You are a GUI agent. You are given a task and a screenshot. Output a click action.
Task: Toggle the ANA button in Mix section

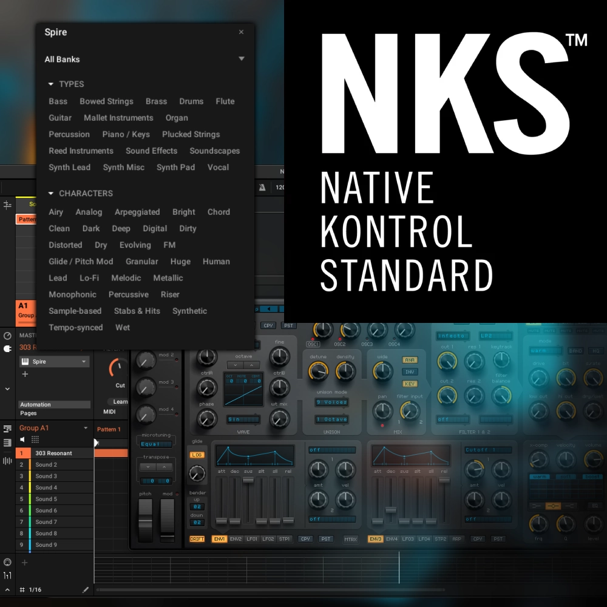(x=410, y=360)
